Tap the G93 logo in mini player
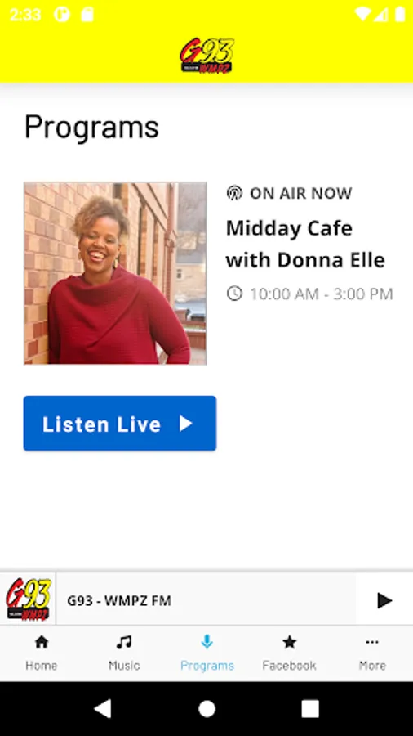The height and width of the screenshot is (736, 413). [28, 599]
